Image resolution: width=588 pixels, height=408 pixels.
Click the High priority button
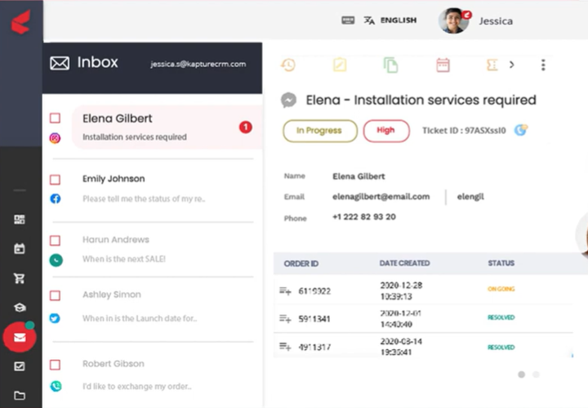click(x=386, y=131)
